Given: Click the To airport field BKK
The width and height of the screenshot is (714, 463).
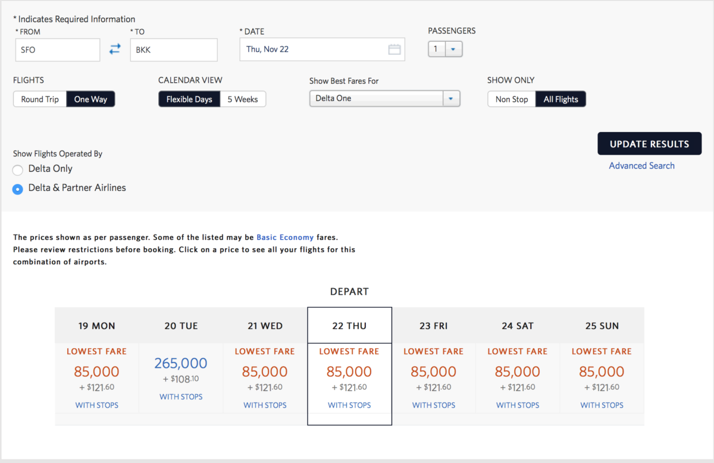Looking at the screenshot, I should tap(174, 50).
